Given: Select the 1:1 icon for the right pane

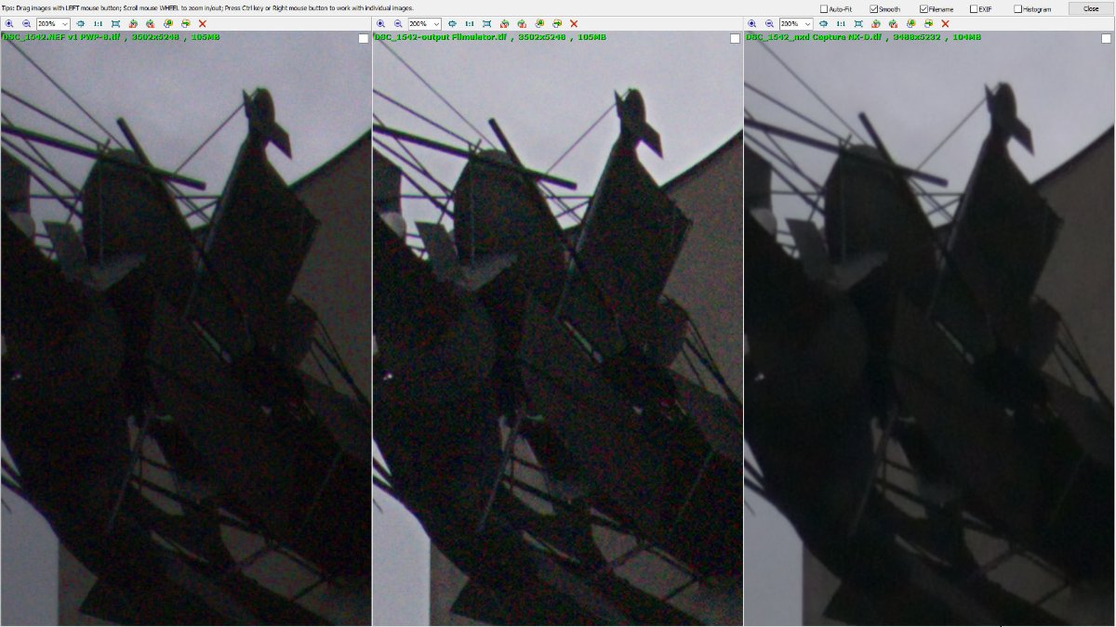Looking at the screenshot, I should tap(840, 23).
